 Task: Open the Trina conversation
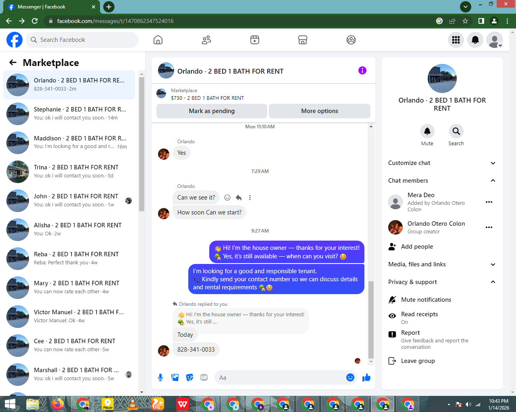69,172
